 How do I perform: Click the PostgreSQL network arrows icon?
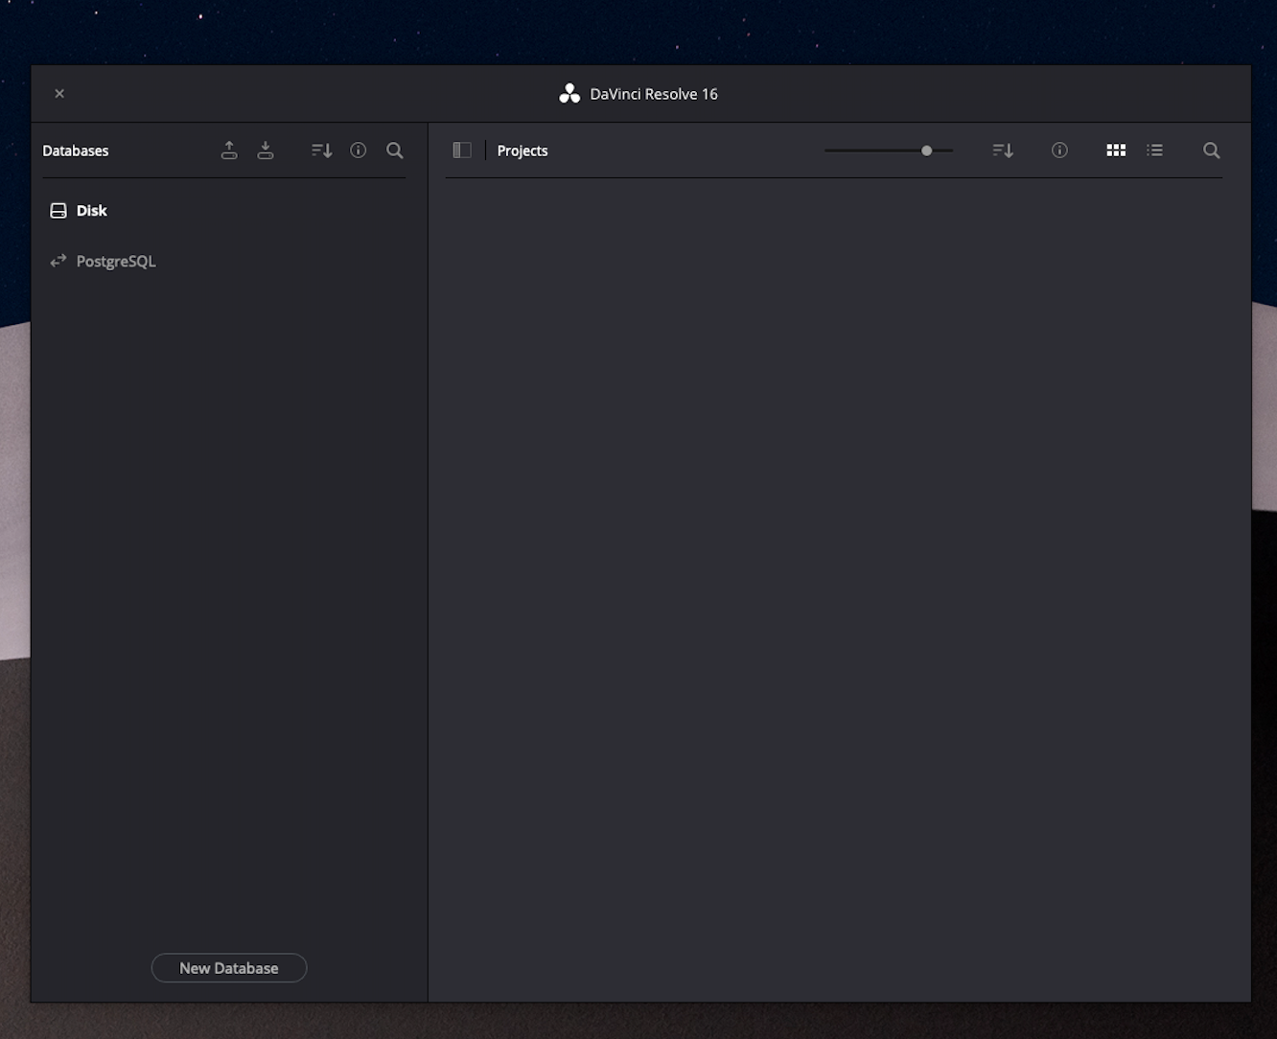[x=58, y=261]
